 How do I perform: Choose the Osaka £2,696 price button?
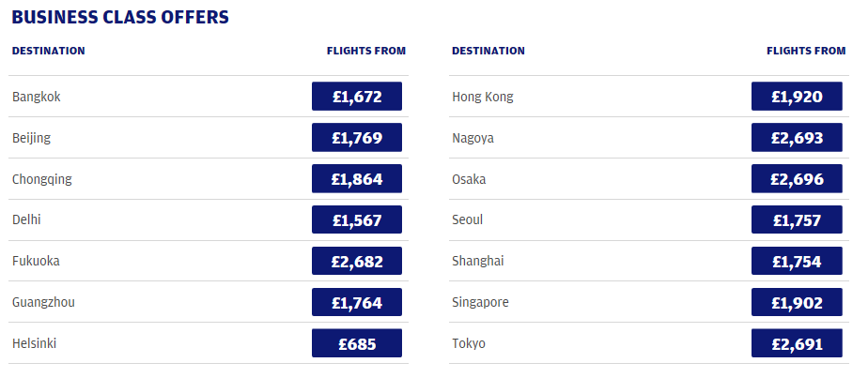pyautogui.click(x=797, y=178)
